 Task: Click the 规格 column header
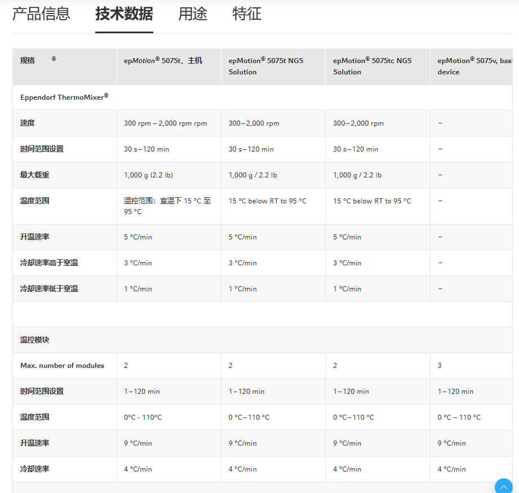[28, 61]
